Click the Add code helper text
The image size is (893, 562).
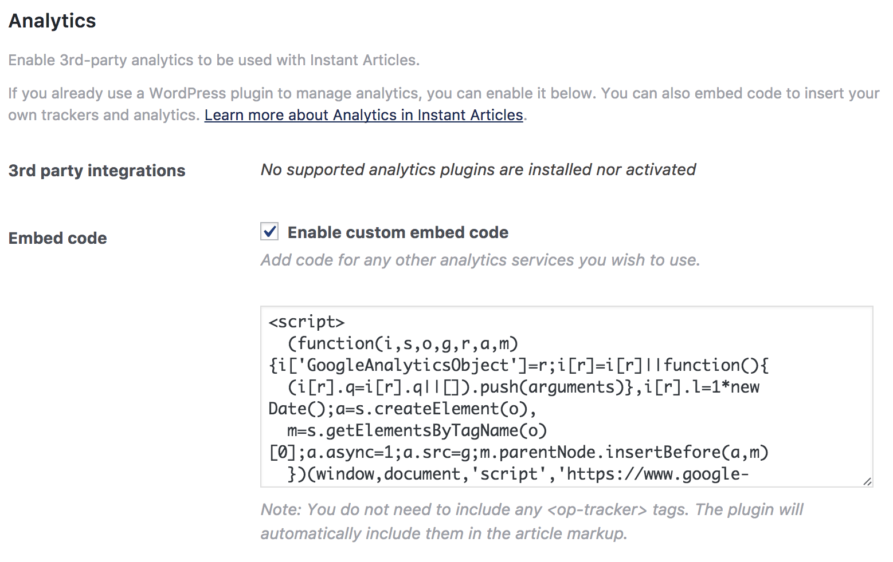480,260
